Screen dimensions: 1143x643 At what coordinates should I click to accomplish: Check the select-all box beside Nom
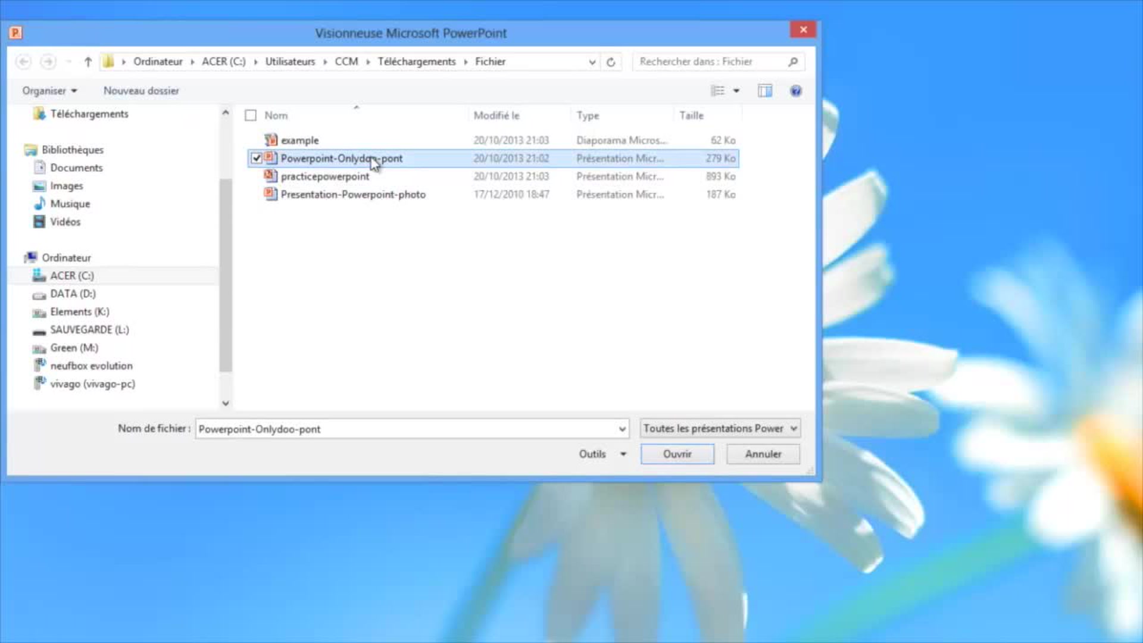point(251,116)
